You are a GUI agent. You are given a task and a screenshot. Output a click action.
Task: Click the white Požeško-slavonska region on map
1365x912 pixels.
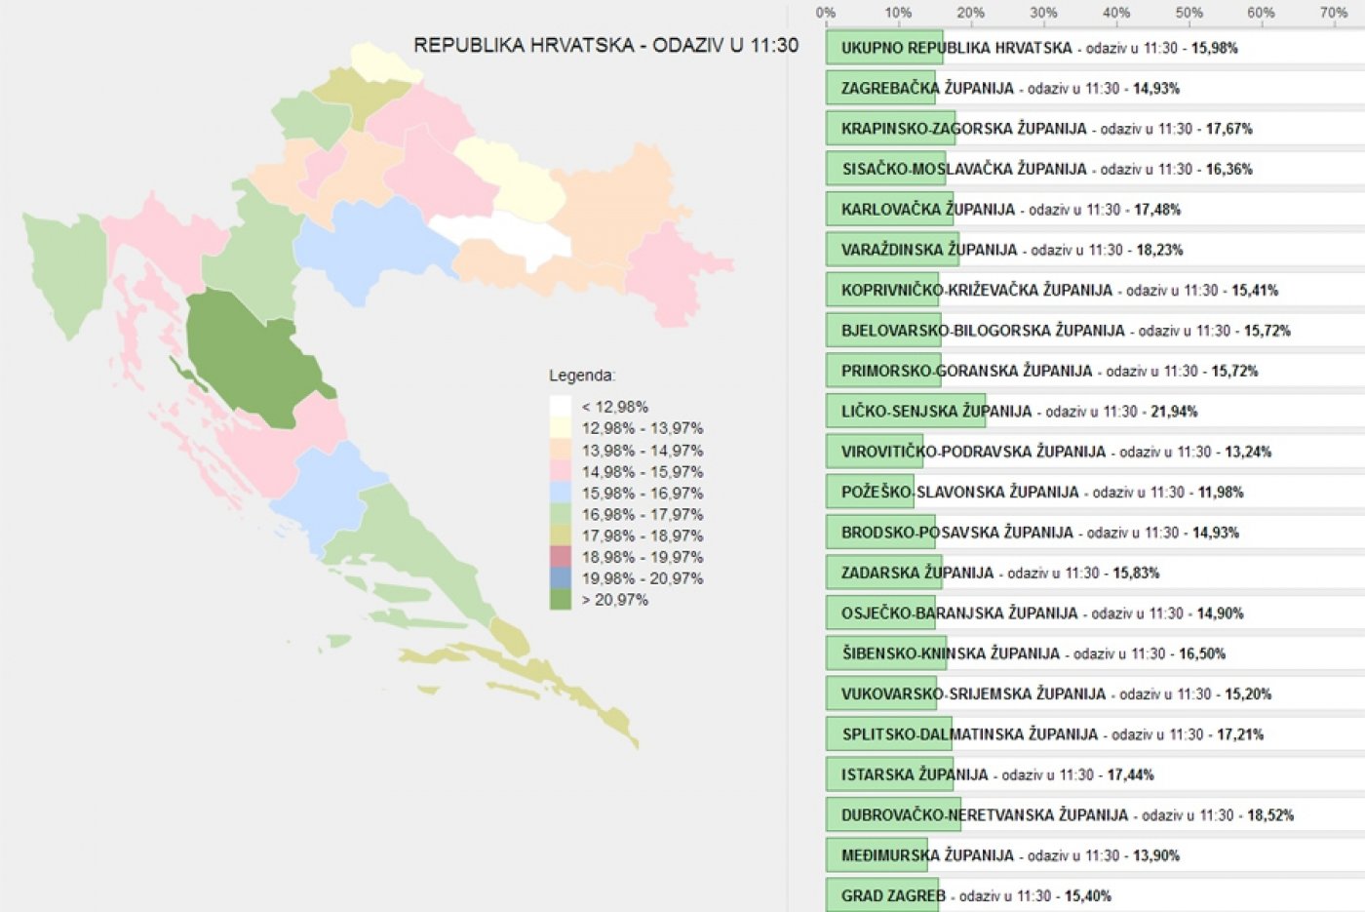coord(502,234)
